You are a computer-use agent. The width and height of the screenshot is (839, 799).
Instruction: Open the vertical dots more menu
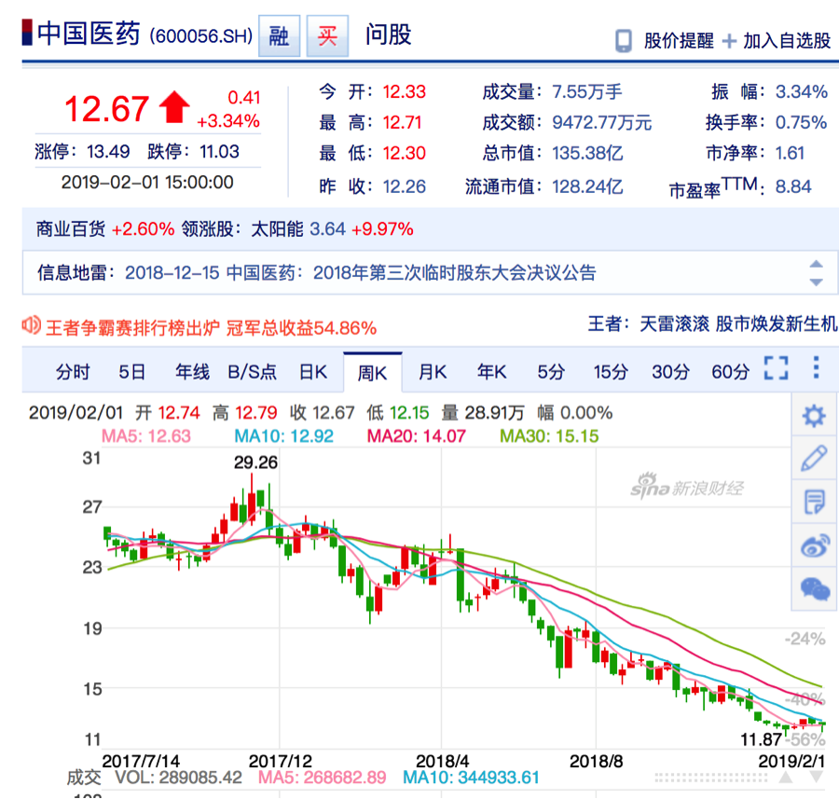tap(816, 367)
